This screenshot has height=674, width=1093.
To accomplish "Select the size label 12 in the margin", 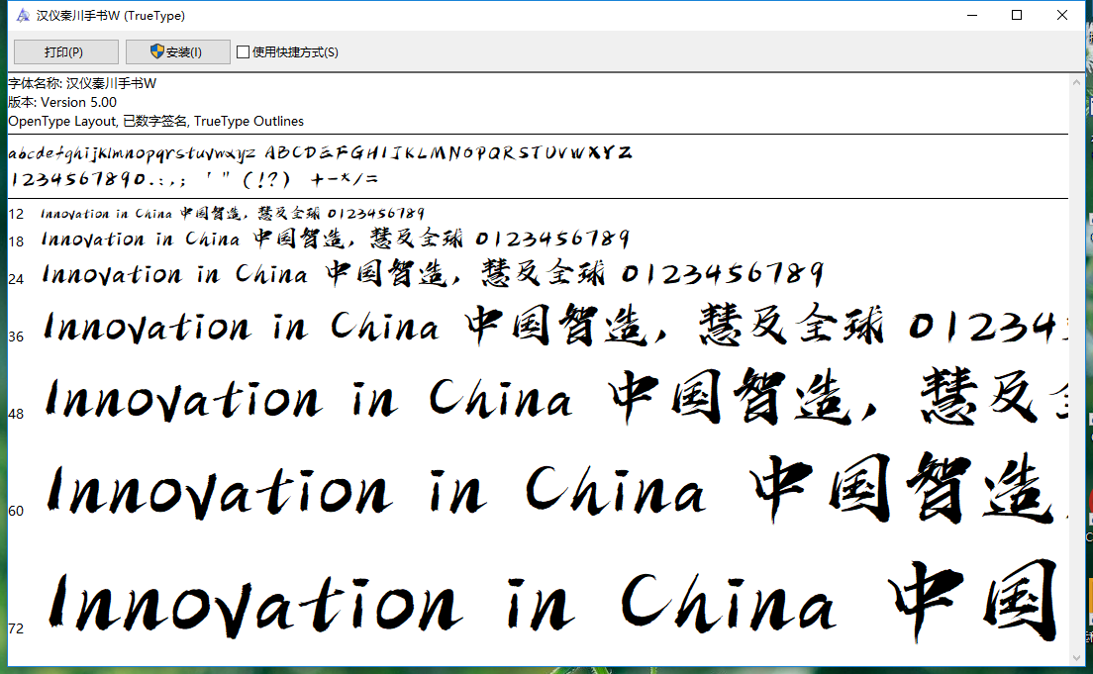I will (x=16, y=214).
